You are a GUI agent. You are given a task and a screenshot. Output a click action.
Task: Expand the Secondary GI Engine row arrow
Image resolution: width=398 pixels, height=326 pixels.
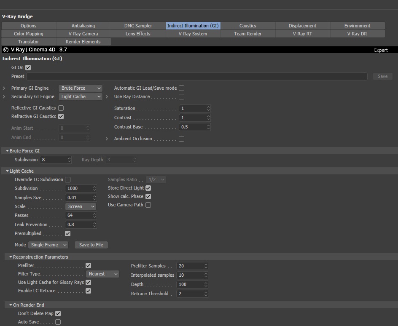pyautogui.click(x=4, y=96)
